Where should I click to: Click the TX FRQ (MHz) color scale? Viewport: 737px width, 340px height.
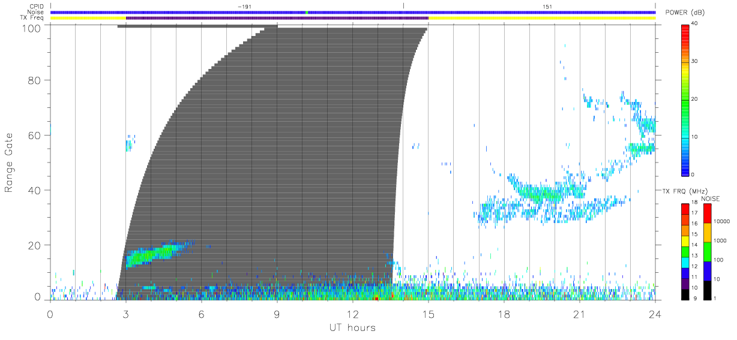686,251
